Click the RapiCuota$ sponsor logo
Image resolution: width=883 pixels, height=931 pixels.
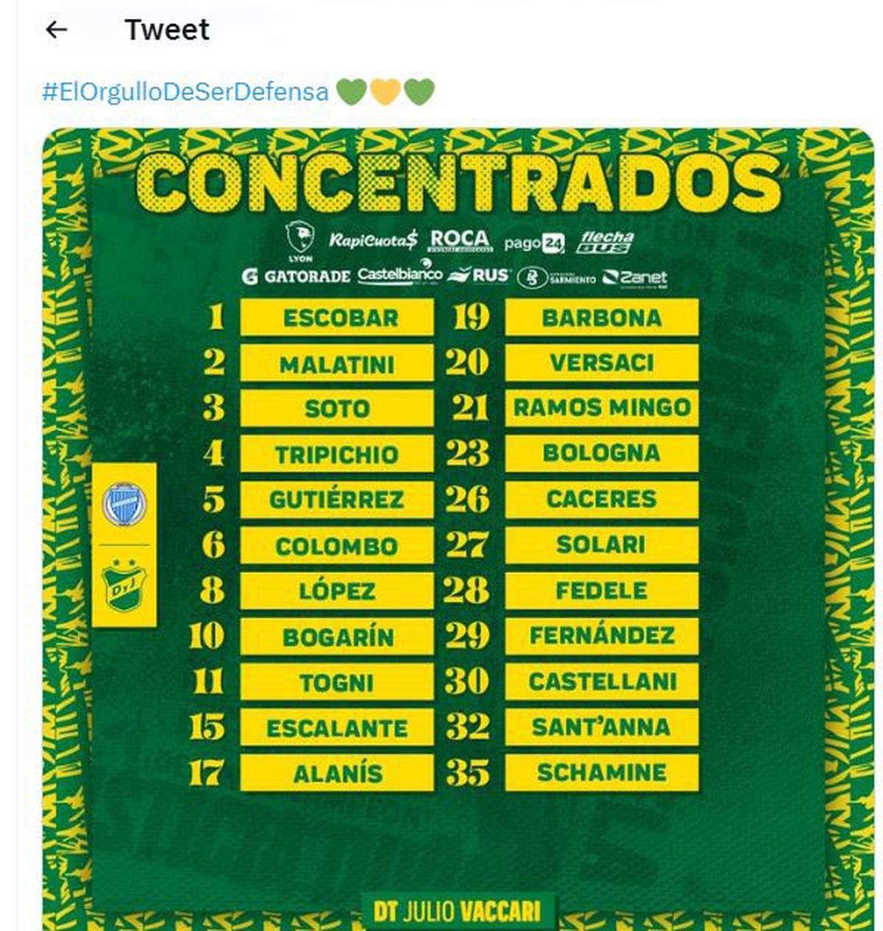coord(373,240)
